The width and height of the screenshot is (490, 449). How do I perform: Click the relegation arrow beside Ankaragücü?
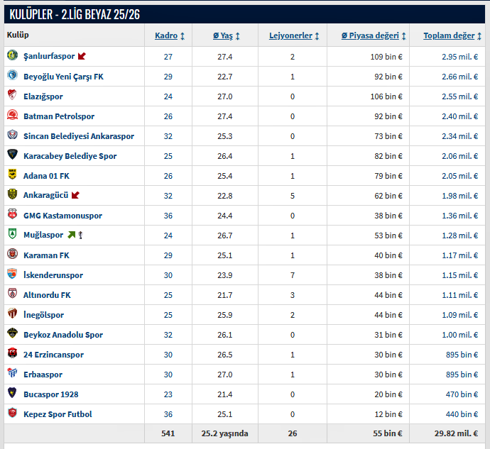tap(75, 195)
